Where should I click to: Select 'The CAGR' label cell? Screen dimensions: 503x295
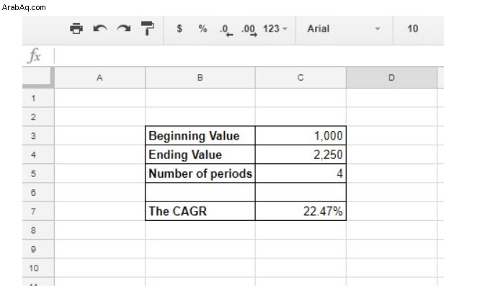[200, 212]
